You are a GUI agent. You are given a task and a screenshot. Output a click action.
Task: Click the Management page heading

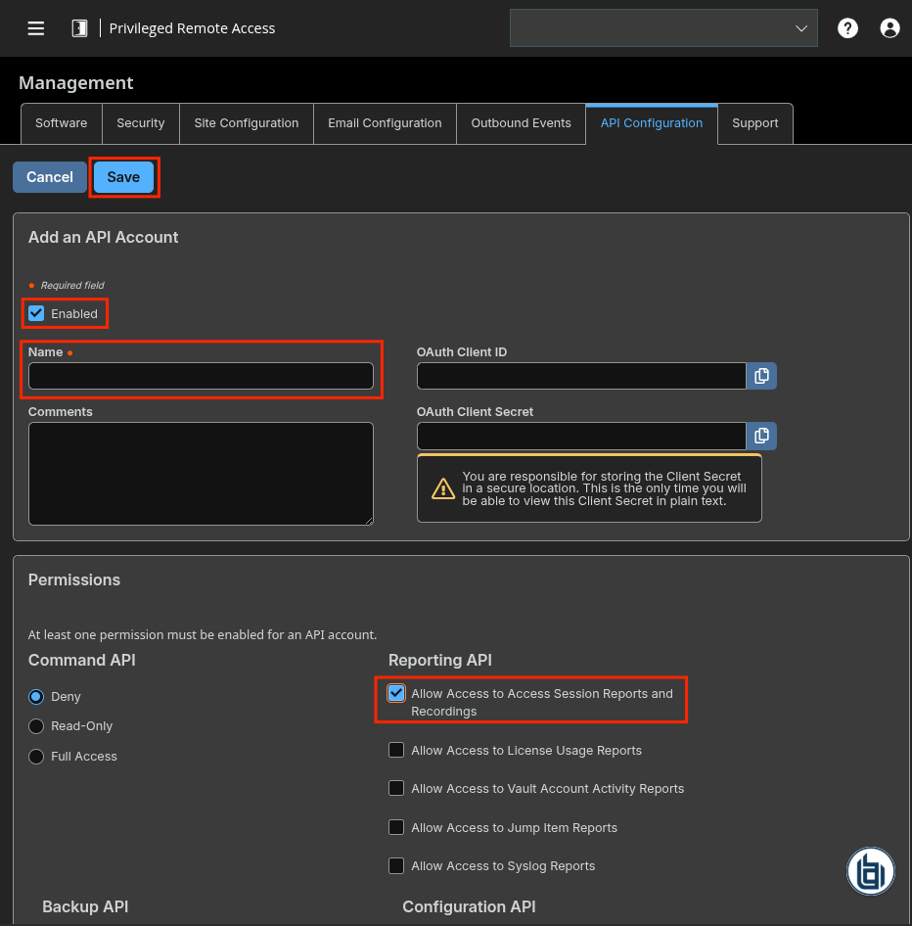coord(76,82)
